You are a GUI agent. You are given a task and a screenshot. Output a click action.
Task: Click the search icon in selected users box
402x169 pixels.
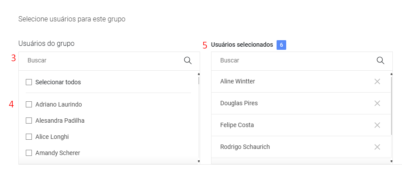pos(381,61)
